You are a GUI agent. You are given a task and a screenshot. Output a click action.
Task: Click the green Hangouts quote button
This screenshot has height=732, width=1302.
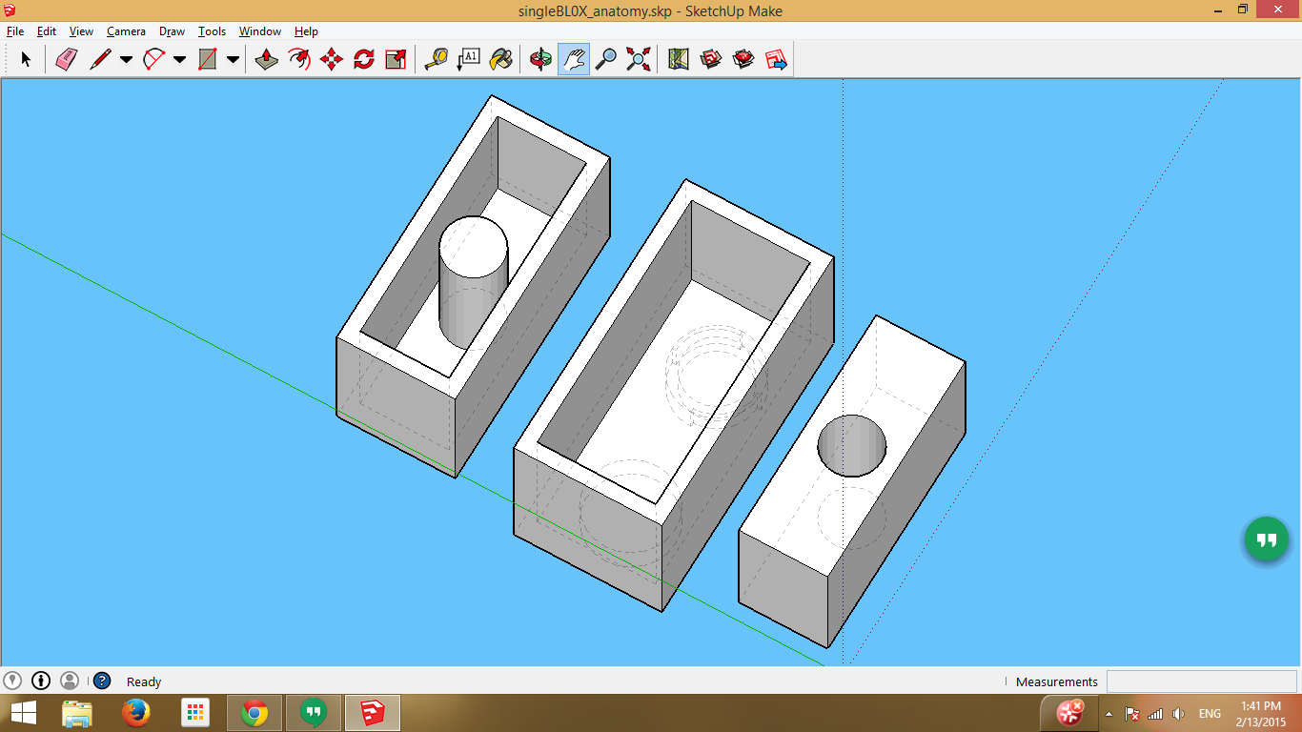(1265, 539)
